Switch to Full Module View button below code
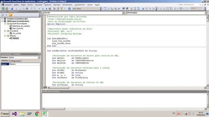 tap(46, 87)
